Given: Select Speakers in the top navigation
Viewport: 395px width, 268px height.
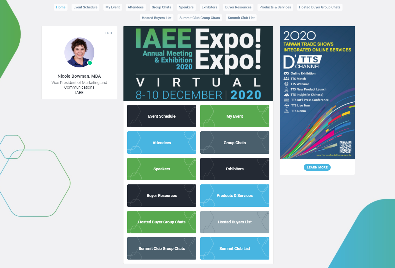Looking at the screenshot, I should (x=186, y=7).
